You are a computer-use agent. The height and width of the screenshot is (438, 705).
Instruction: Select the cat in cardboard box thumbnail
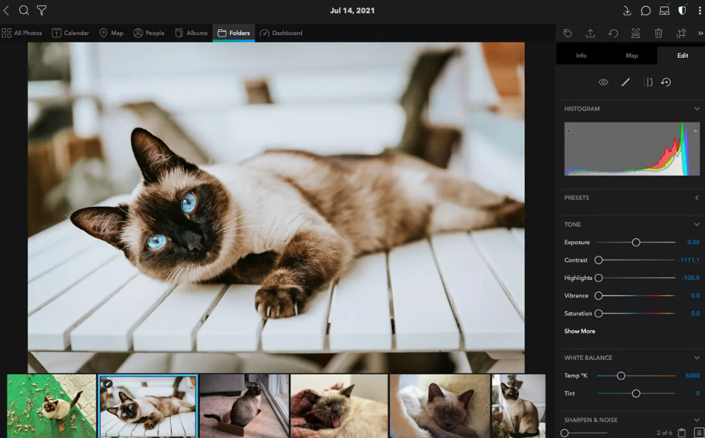(x=244, y=406)
